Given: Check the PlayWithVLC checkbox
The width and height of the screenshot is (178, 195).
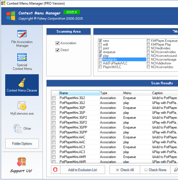Looking at the screenshot, I should 100,67.
